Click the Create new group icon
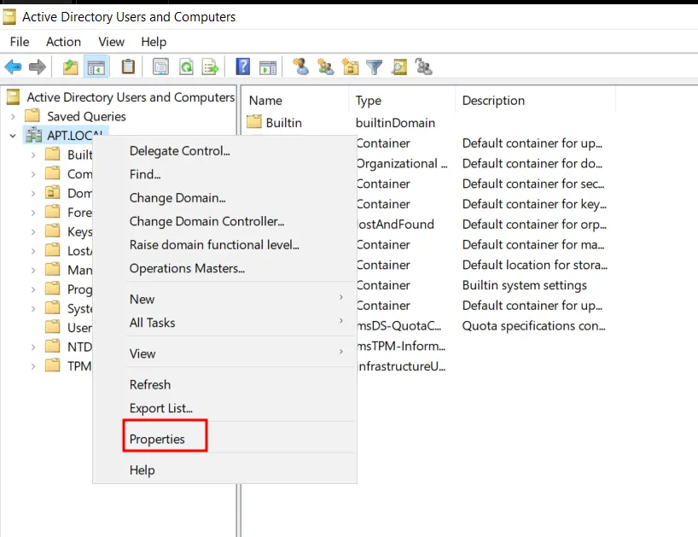Image resolution: width=698 pixels, height=537 pixels. pos(326,67)
